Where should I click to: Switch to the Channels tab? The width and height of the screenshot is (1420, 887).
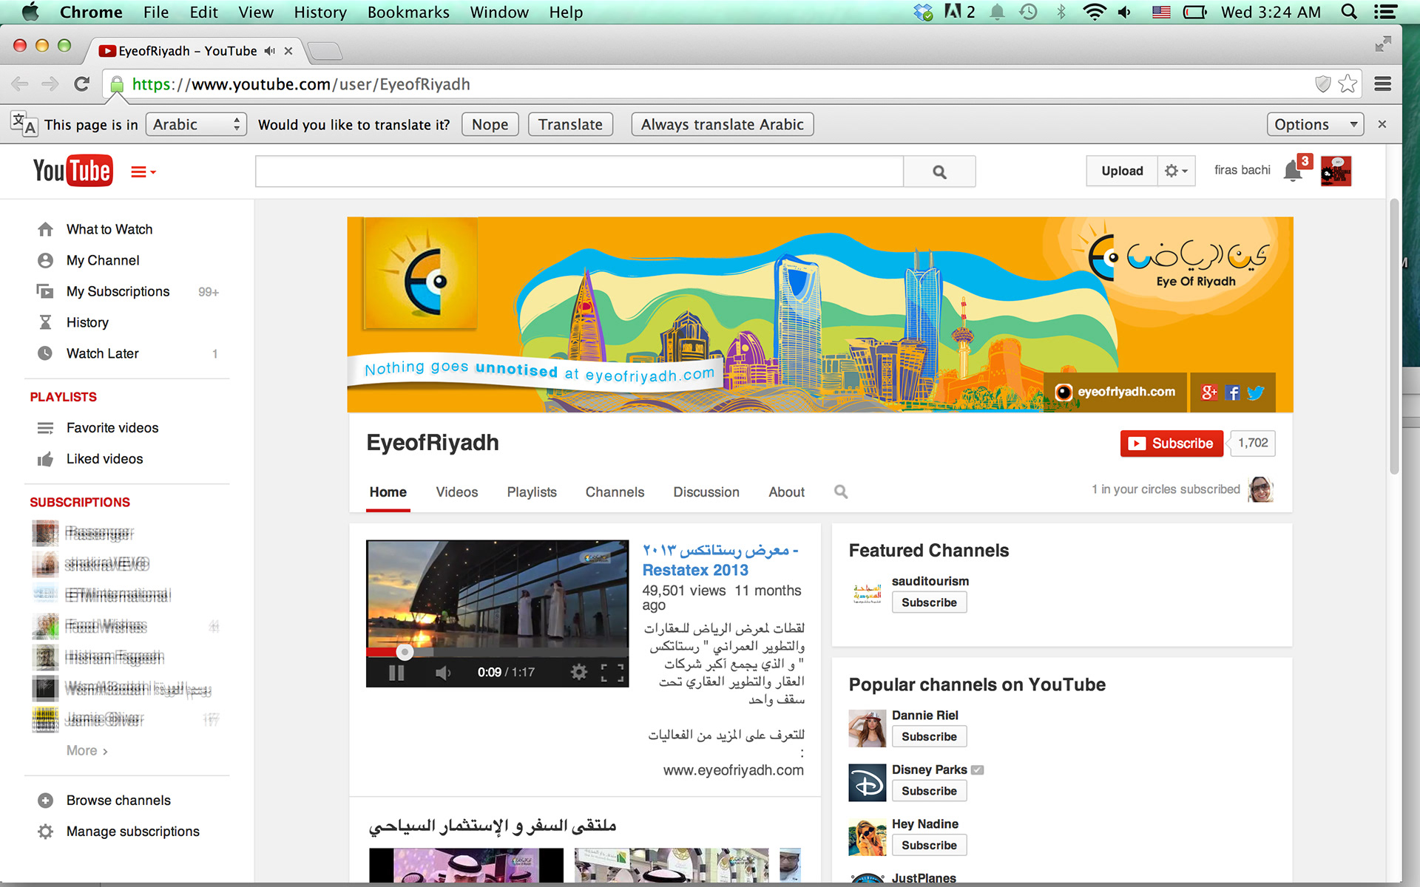click(615, 492)
